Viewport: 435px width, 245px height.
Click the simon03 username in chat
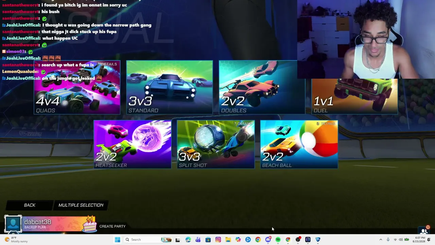pyautogui.click(x=15, y=51)
